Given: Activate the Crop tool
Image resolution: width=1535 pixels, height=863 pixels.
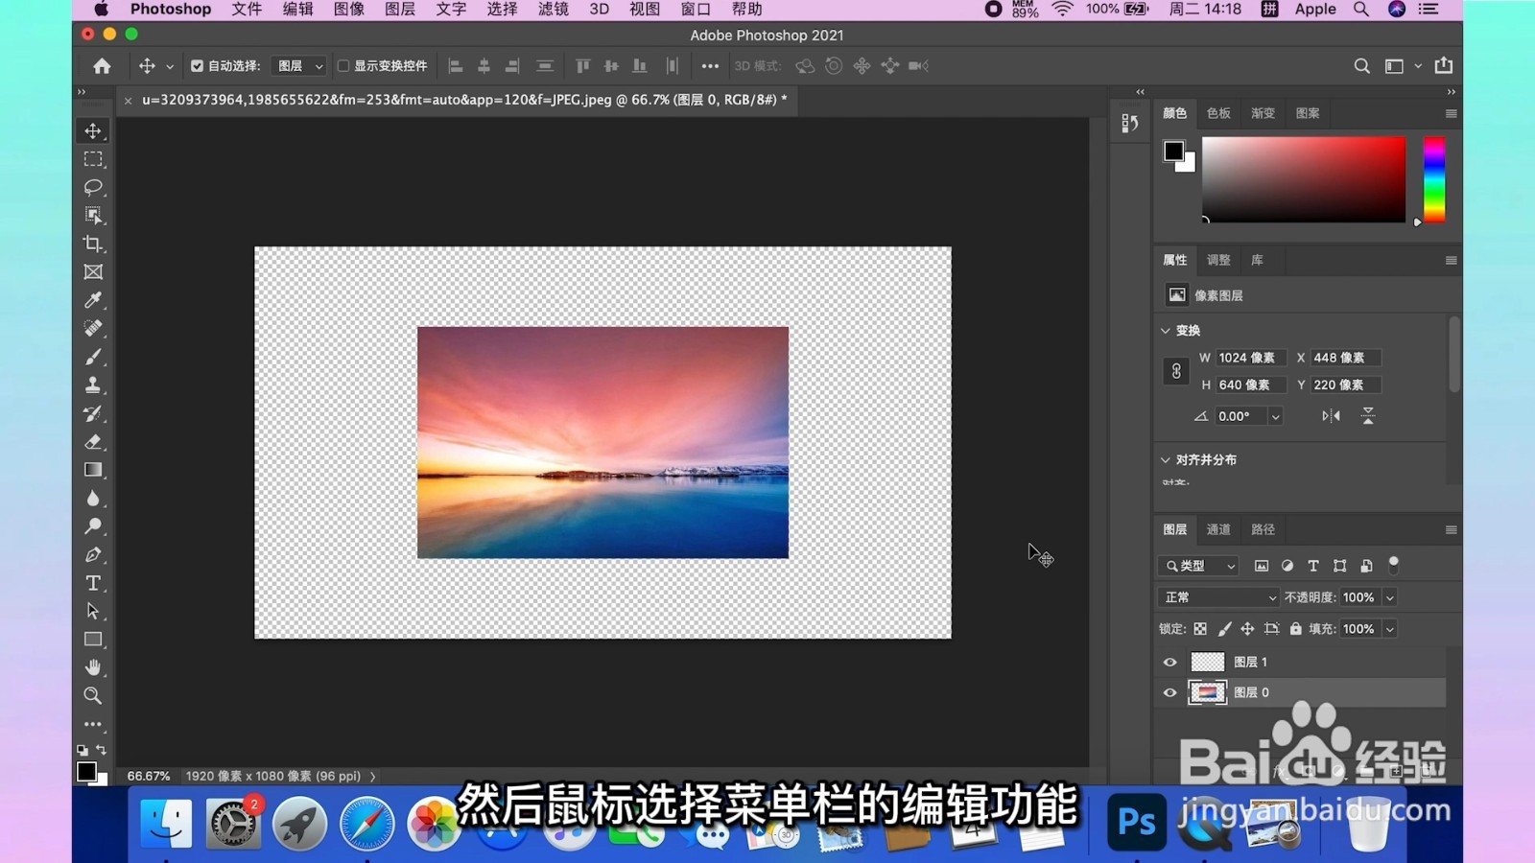Looking at the screenshot, I should point(93,244).
